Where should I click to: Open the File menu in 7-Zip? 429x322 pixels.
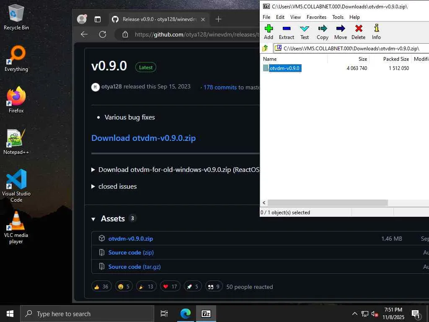(x=266, y=17)
